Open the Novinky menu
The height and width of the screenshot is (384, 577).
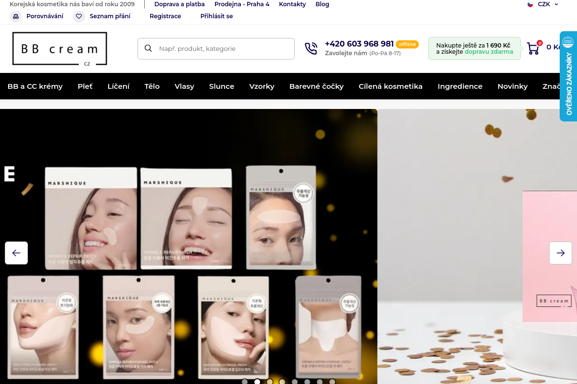coord(513,86)
